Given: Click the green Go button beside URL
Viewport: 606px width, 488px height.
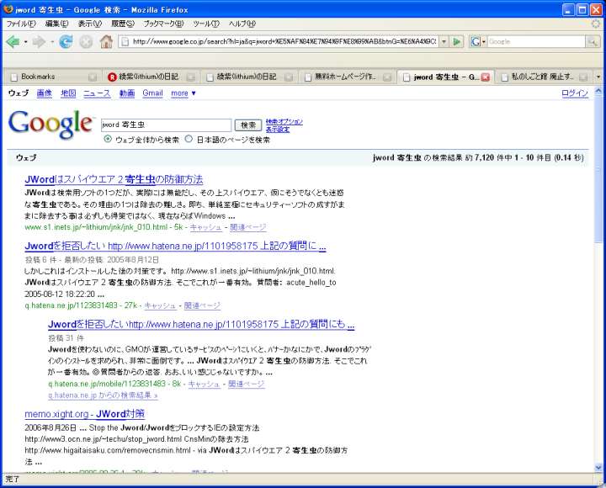Looking at the screenshot, I should pyautogui.click(x=456, y=41).
